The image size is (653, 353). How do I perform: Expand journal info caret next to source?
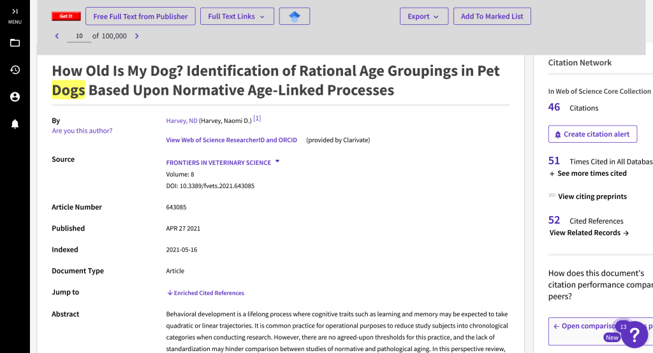pyautogui.click(x=277, y=161)
